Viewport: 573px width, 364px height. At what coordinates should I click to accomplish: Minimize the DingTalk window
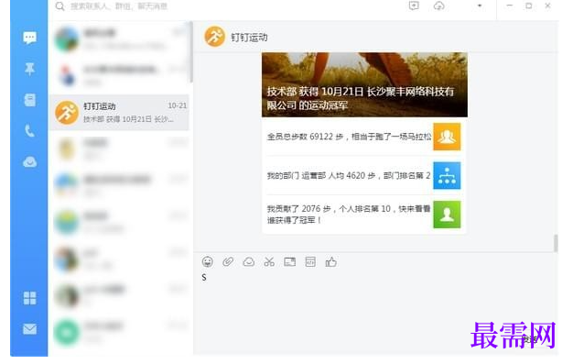pos(510,6)
